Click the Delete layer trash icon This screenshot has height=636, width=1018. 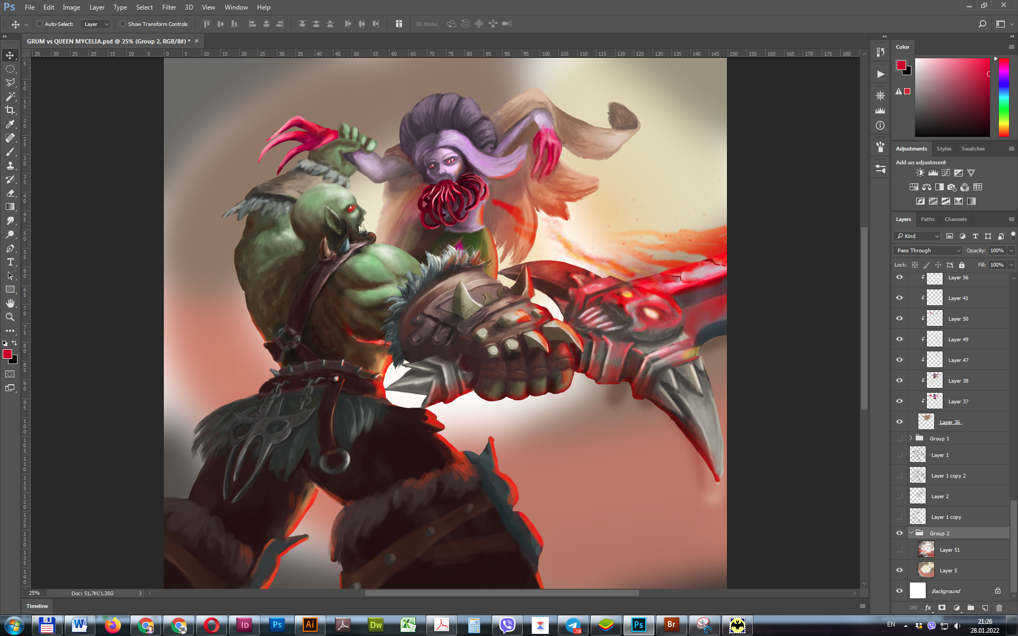click(x=999, y=607)
